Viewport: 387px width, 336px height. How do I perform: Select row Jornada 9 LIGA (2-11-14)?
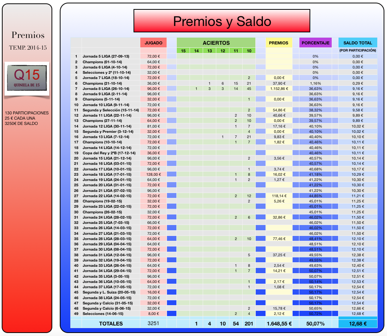click(x=224, y=94)
